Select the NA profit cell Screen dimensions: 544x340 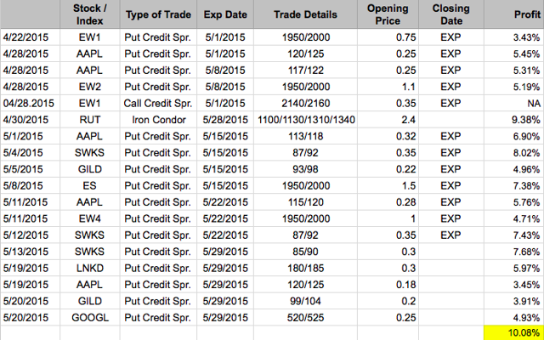[x=513, y=104]
